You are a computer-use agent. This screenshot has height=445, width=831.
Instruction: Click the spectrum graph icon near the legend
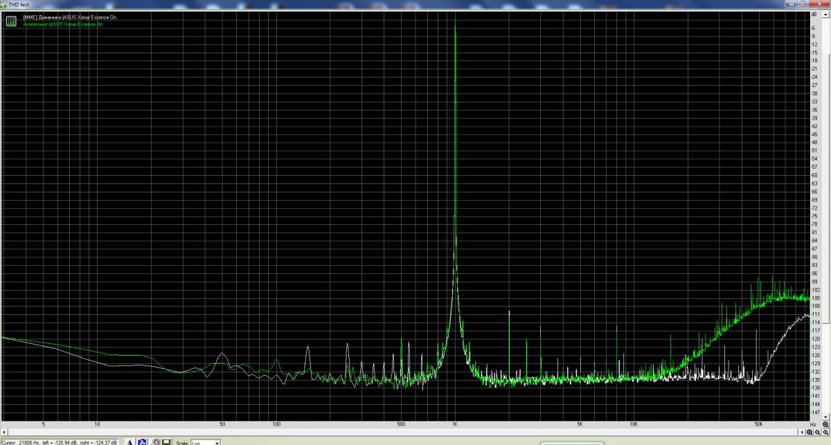tap(10, 21)
